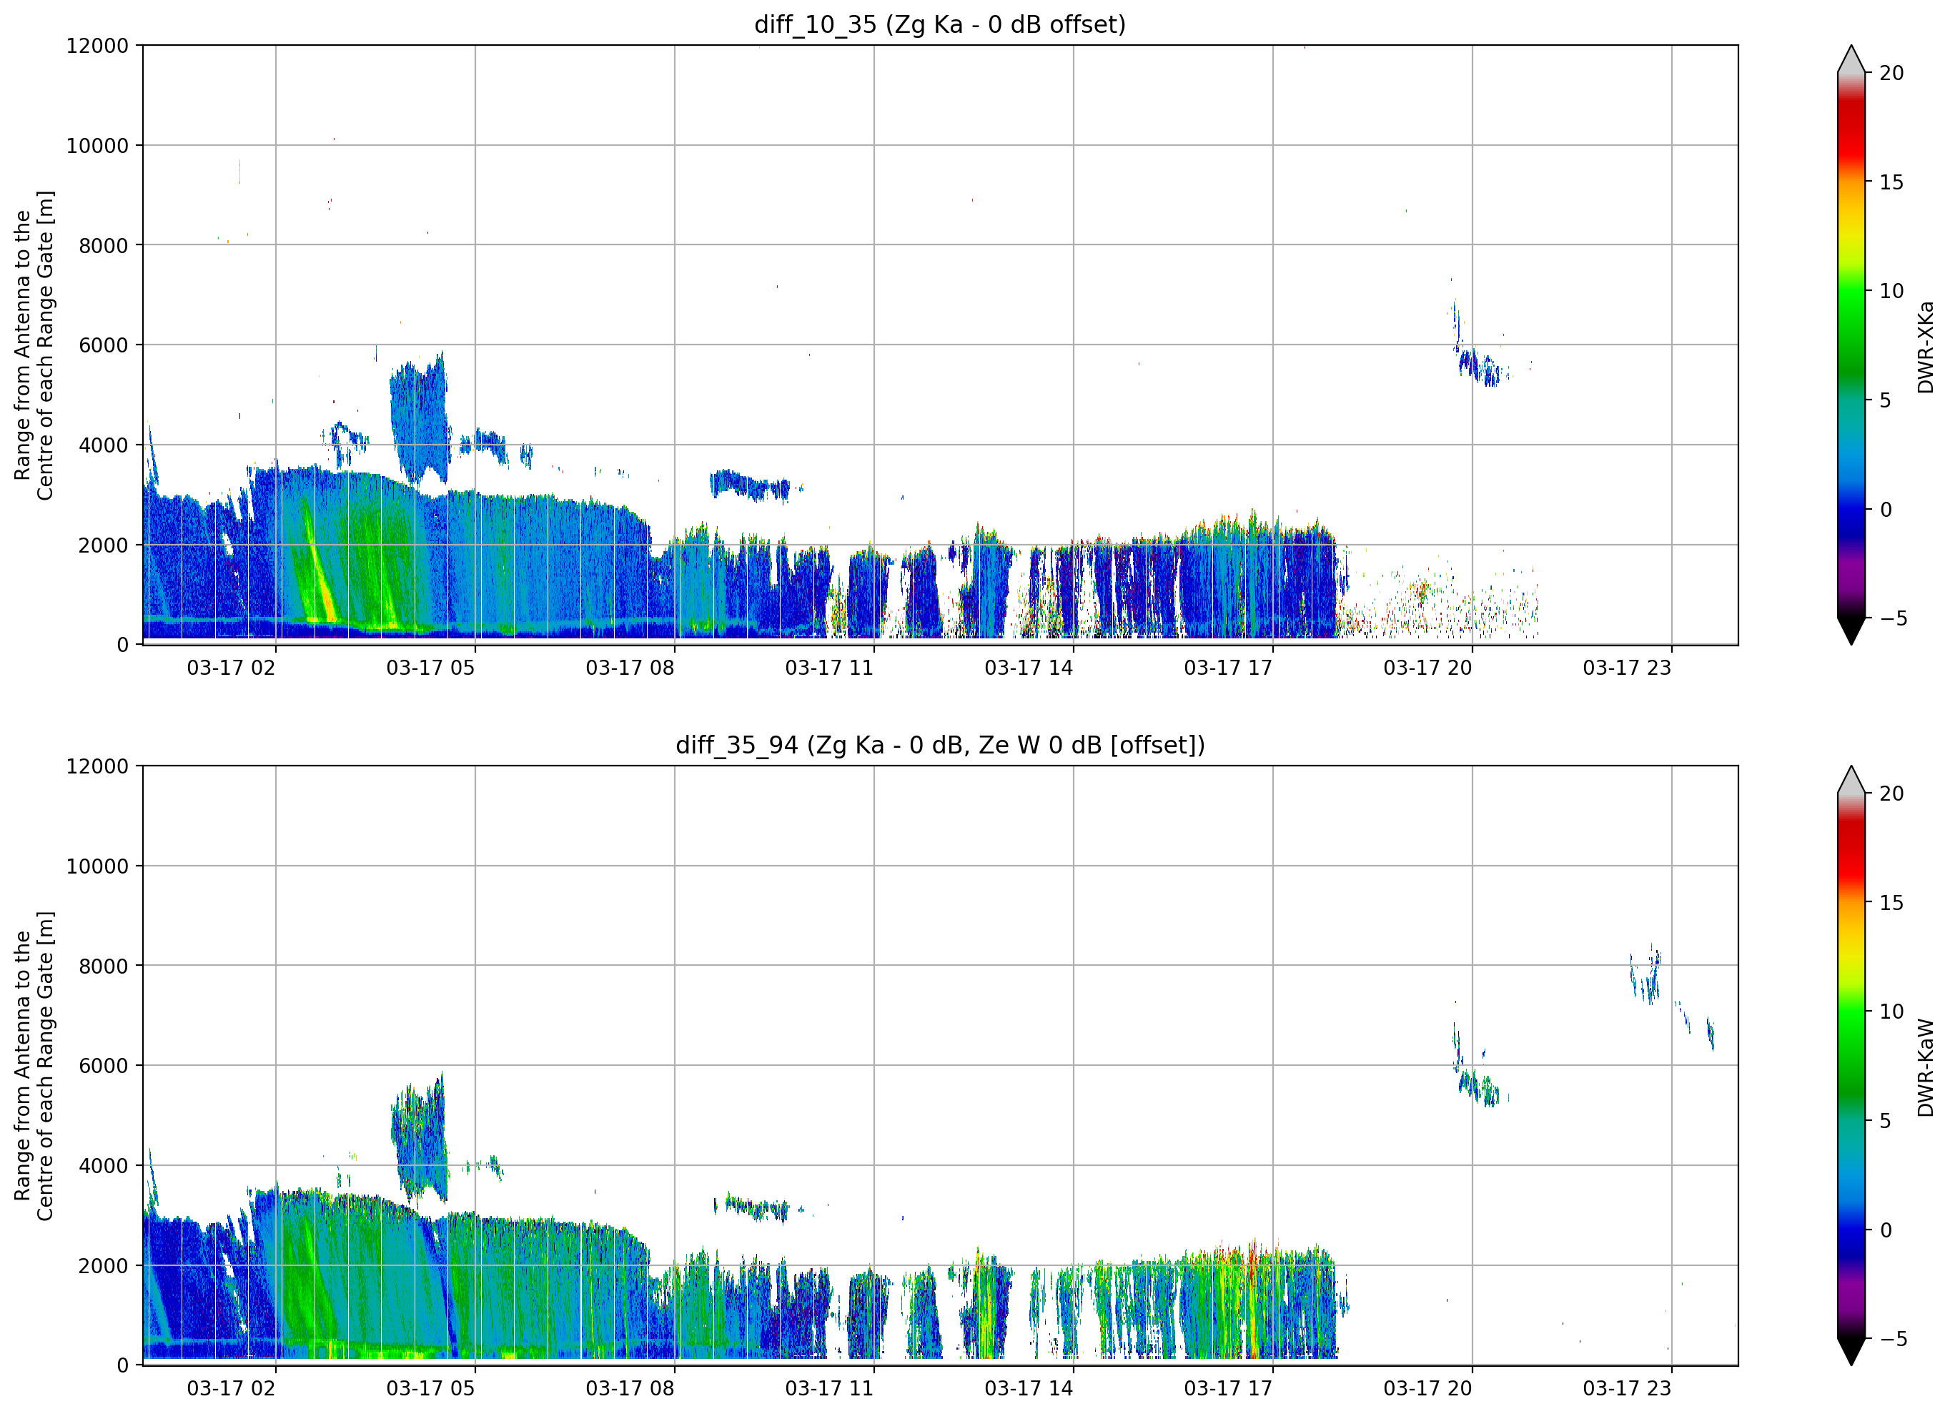The height and width of the screenshot is (1414, 1950).
Task: Click the yellow fall streak in top plot
Action: pos(318,563)
